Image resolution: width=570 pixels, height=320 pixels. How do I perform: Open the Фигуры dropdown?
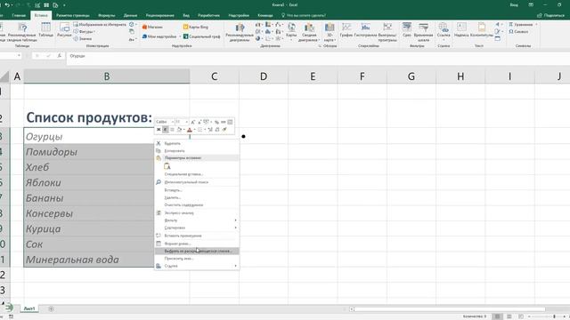click(85, 32)
